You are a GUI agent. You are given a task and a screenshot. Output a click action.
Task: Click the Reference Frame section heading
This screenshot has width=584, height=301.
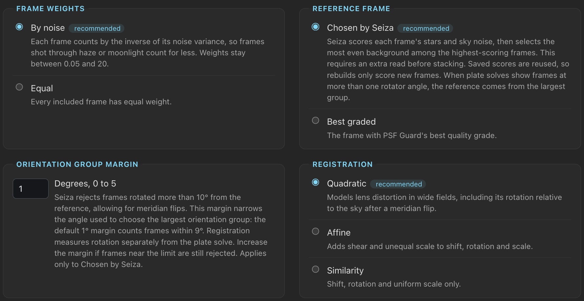click(351, 9)
